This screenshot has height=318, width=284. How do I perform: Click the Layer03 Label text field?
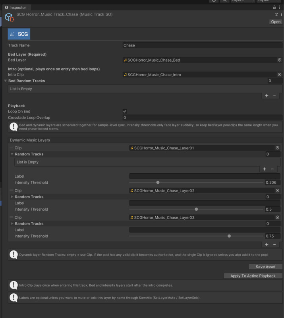point(205,230)
